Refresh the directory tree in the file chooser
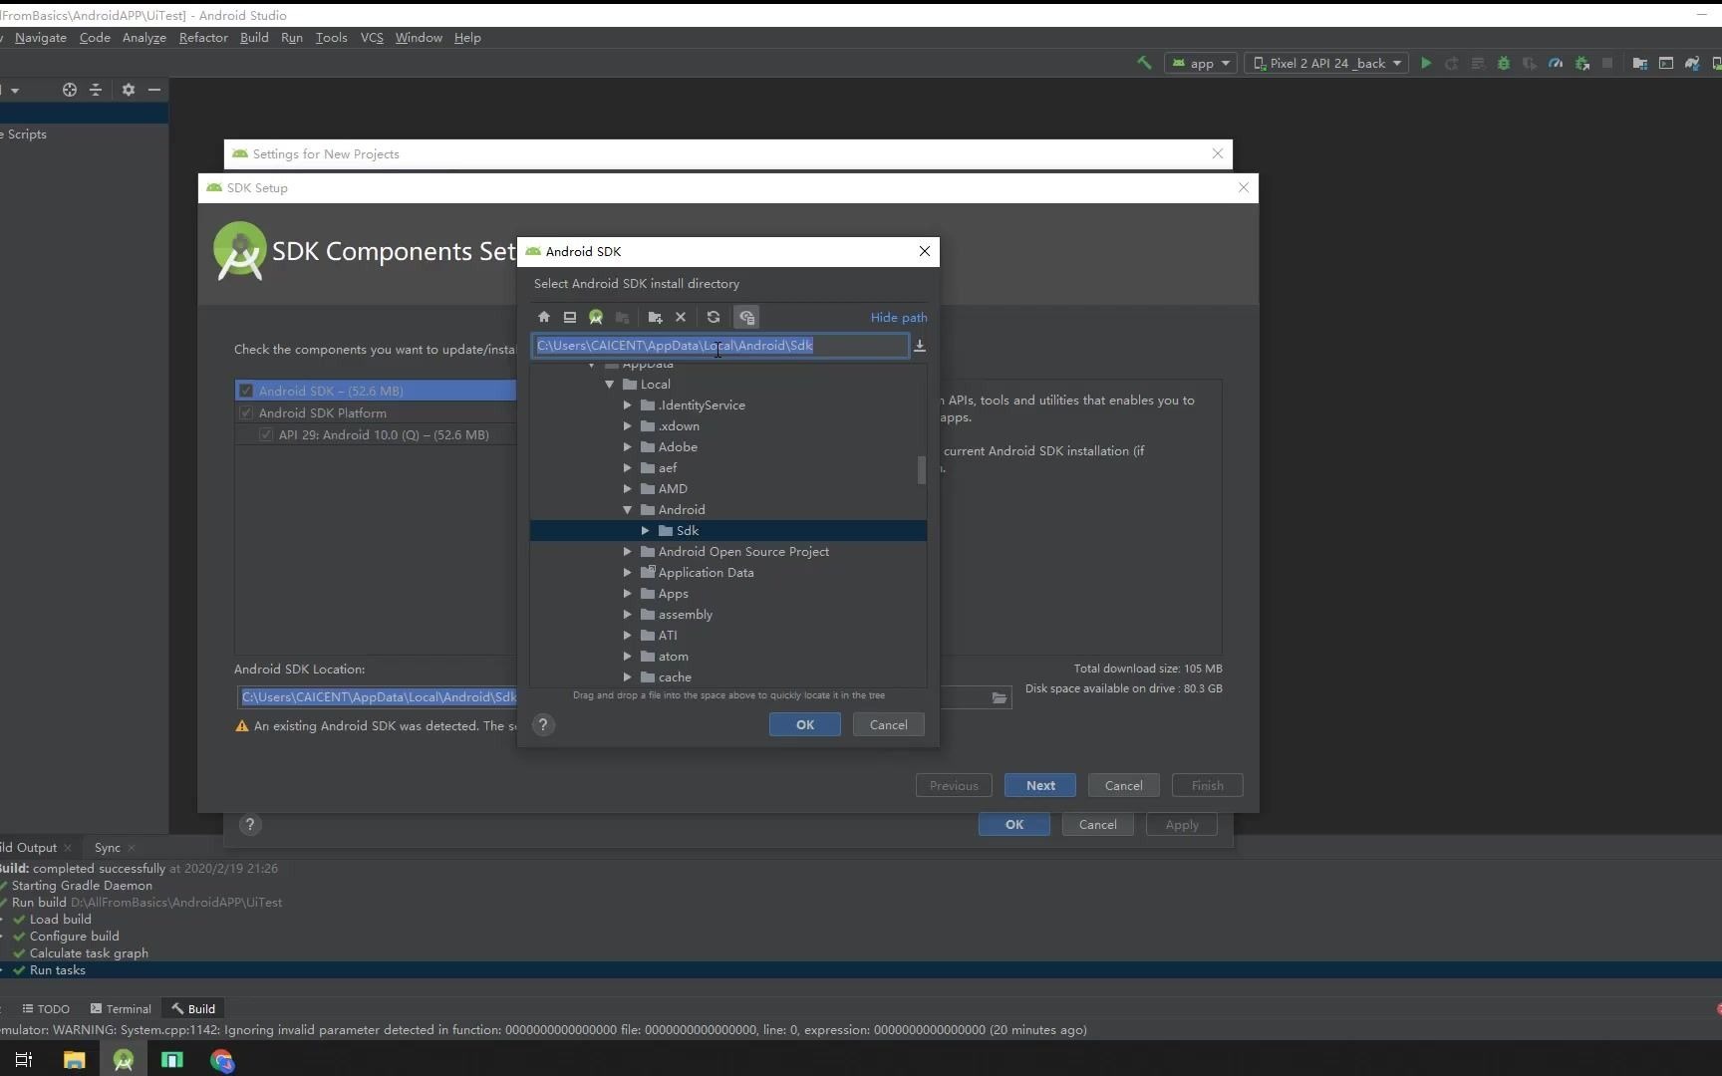 pos(714,317)
